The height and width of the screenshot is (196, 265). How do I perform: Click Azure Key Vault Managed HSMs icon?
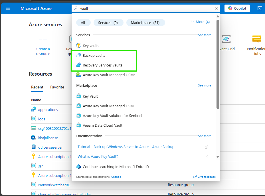(x=79, y=75)
